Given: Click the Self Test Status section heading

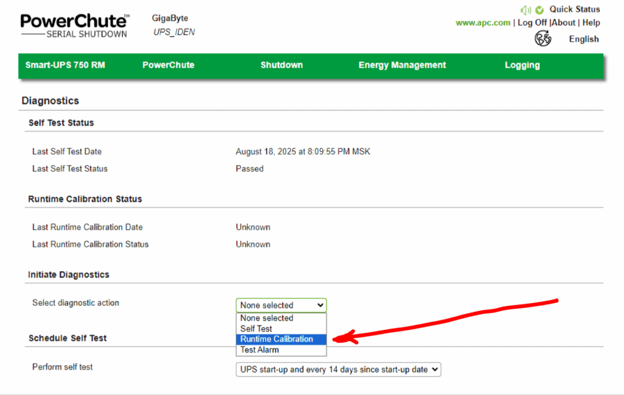Looking at the screenshot, I should [x=62, y=123].
